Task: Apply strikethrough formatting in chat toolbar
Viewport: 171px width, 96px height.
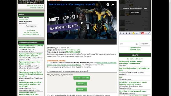Action: (130, 33)
